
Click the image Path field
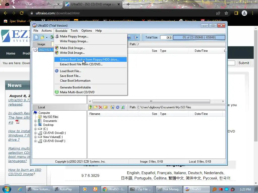tap(181, 44)
